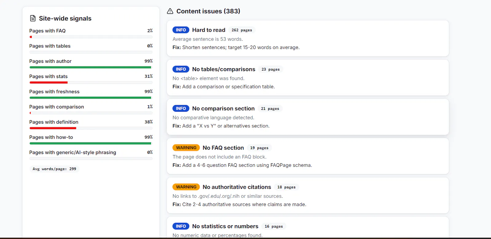This screenshot has width=491, height=239.
Task: Click the WARNING badge on No authoritative citations
Action: [186, 187]
